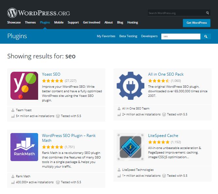Open the Yoast SEO title link
The height and width of the screenshot is (194, 218).
(x=51, y=74)
